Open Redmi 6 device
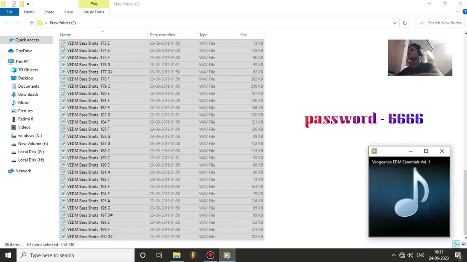The width and height of the screenshot is (467, 262). pos(26,119)
